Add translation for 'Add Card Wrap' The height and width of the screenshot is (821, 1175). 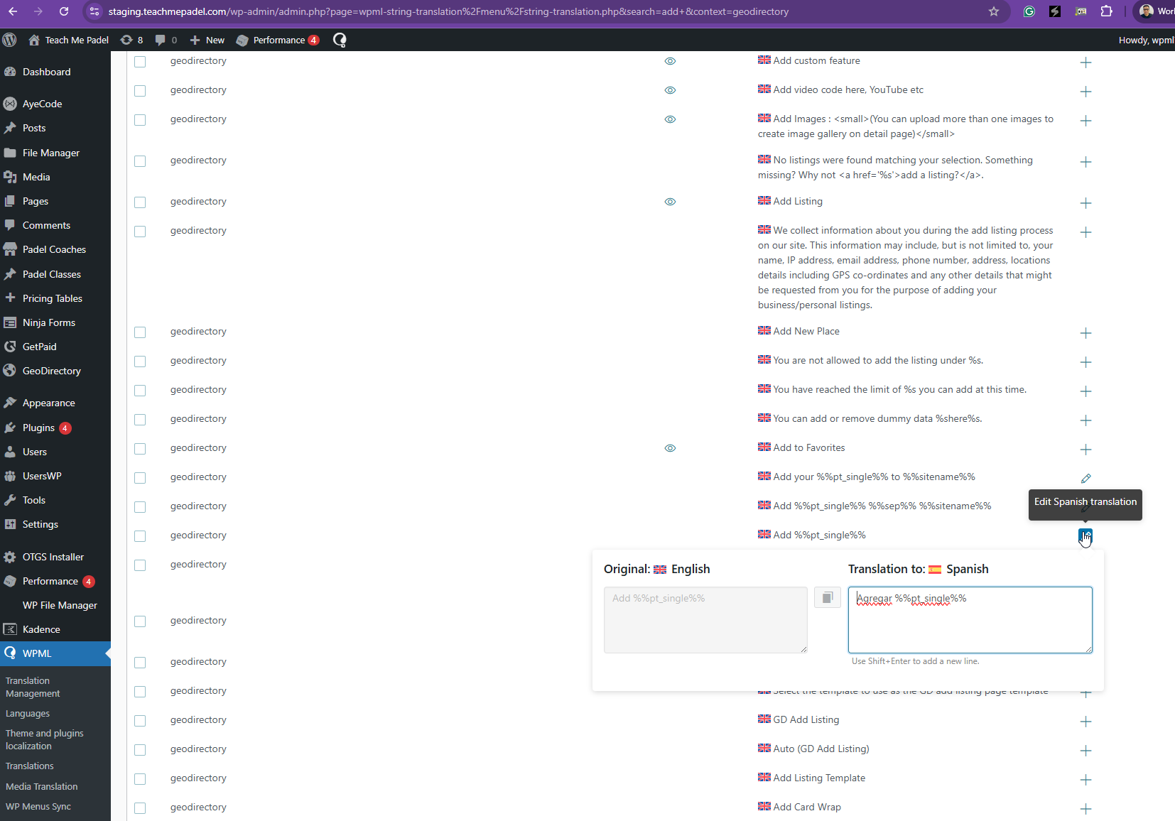coord(1085,809)
